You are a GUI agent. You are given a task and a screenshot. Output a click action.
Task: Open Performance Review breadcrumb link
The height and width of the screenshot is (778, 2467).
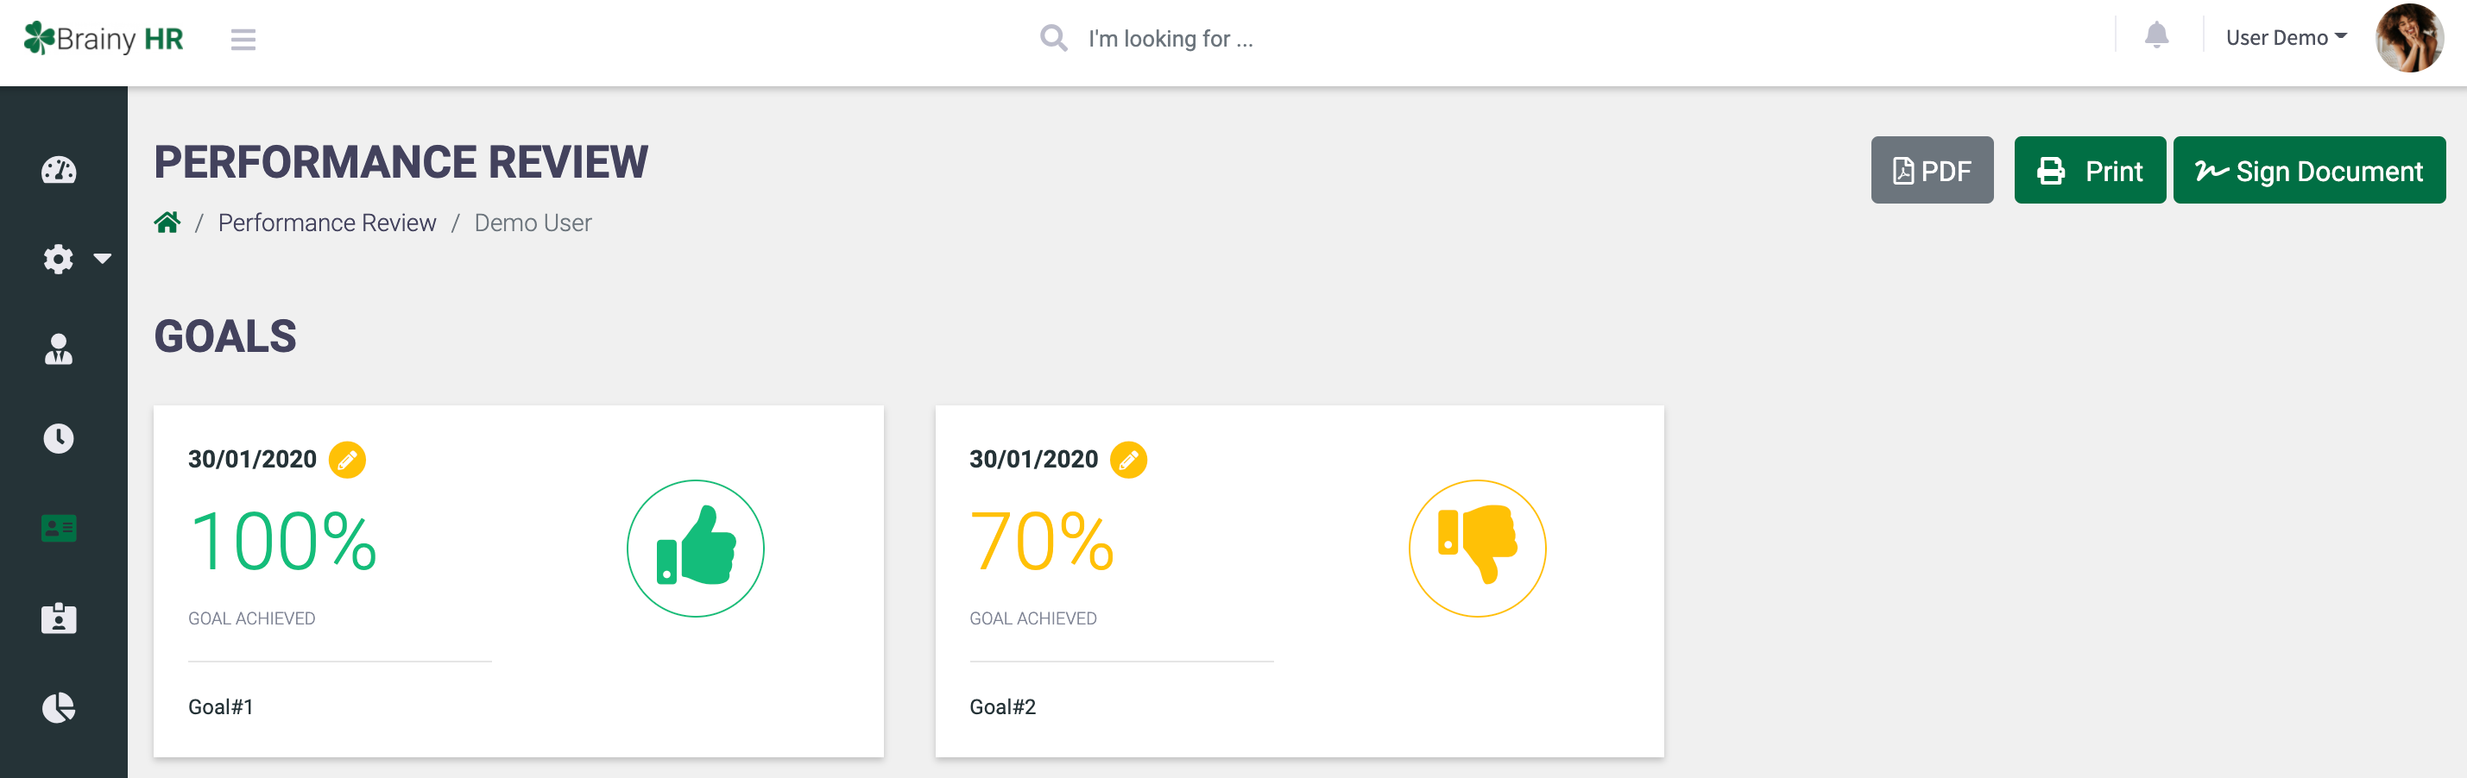(x=326, y=223)
